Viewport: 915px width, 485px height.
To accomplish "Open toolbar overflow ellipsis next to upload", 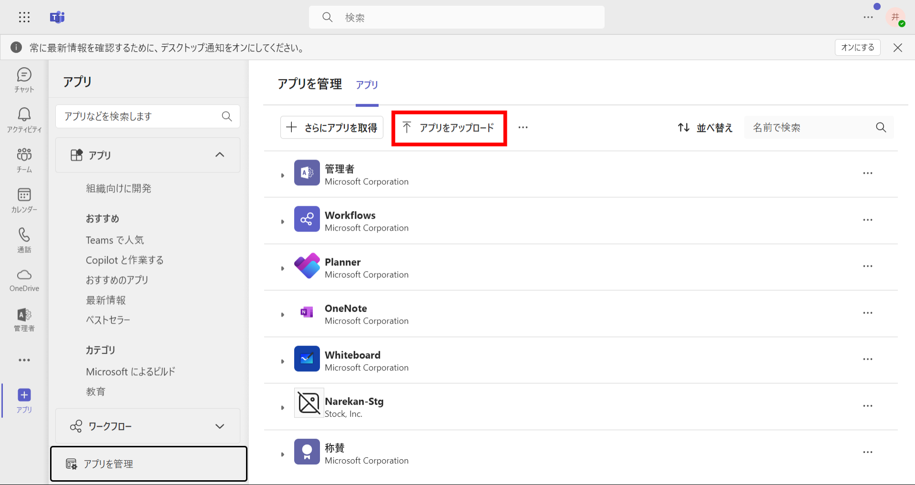I will click(x=523, y=128).
